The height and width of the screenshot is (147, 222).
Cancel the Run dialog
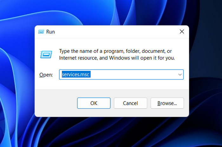(130, 103)
